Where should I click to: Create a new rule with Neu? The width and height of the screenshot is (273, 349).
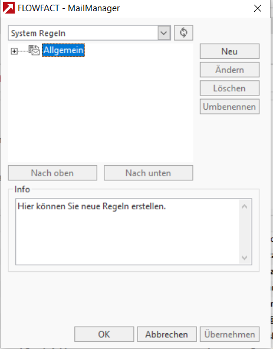point(229,51)
